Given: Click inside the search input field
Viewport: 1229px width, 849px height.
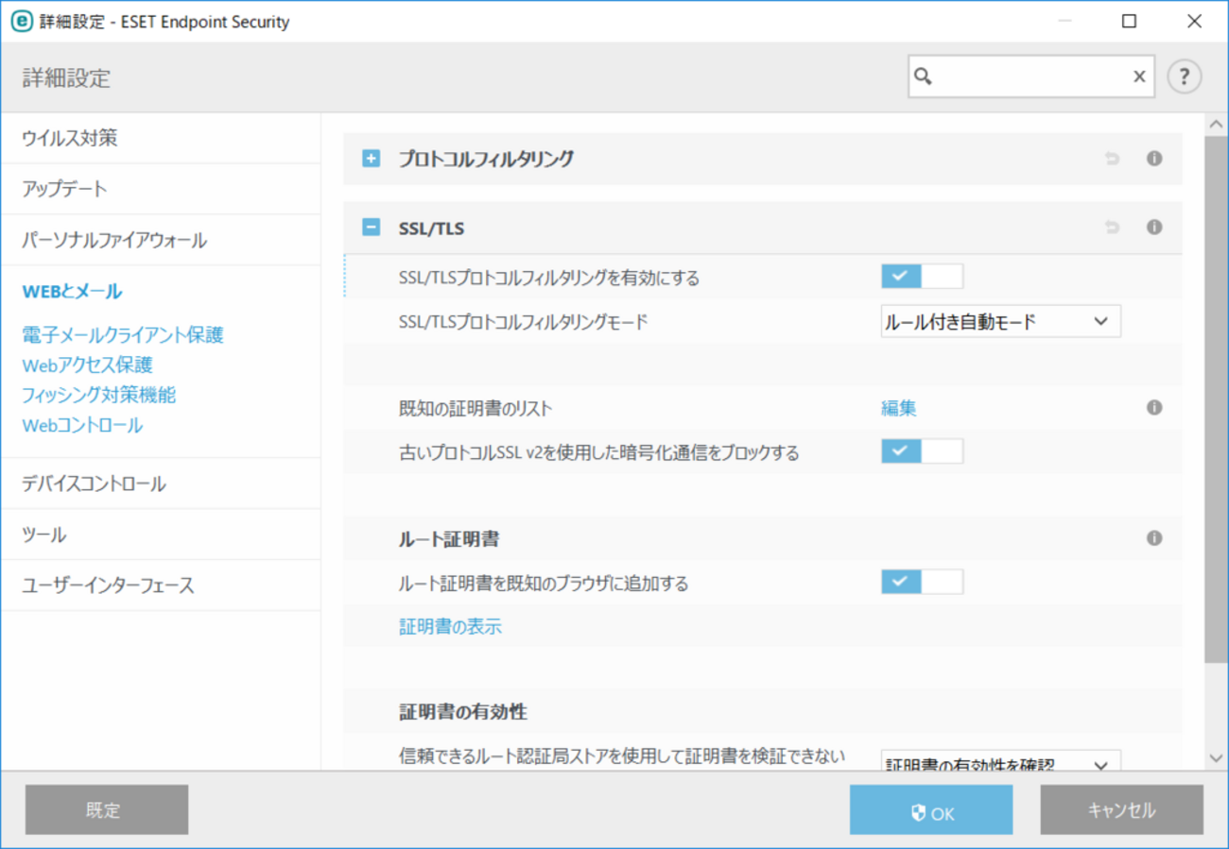Looking at the screenshot, I should [1031, 76].
